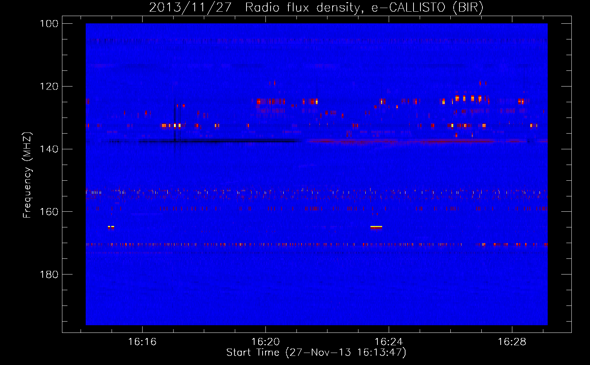Click the 16:28 time tick label

(x=512, y=342)
